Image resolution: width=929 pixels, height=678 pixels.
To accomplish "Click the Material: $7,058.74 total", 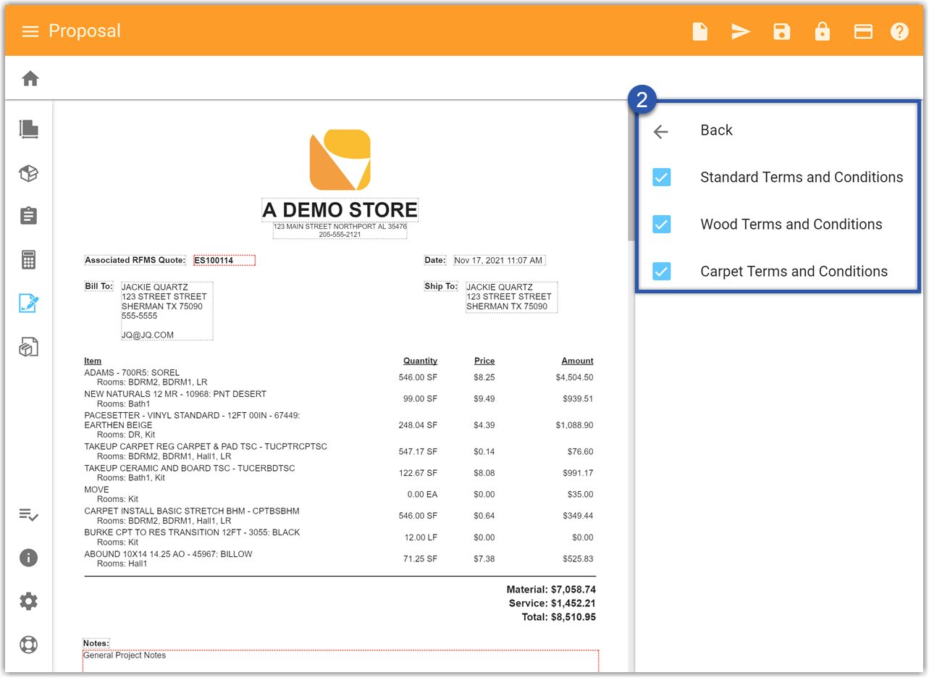I will pyautogui.click(x=551, y=590).
